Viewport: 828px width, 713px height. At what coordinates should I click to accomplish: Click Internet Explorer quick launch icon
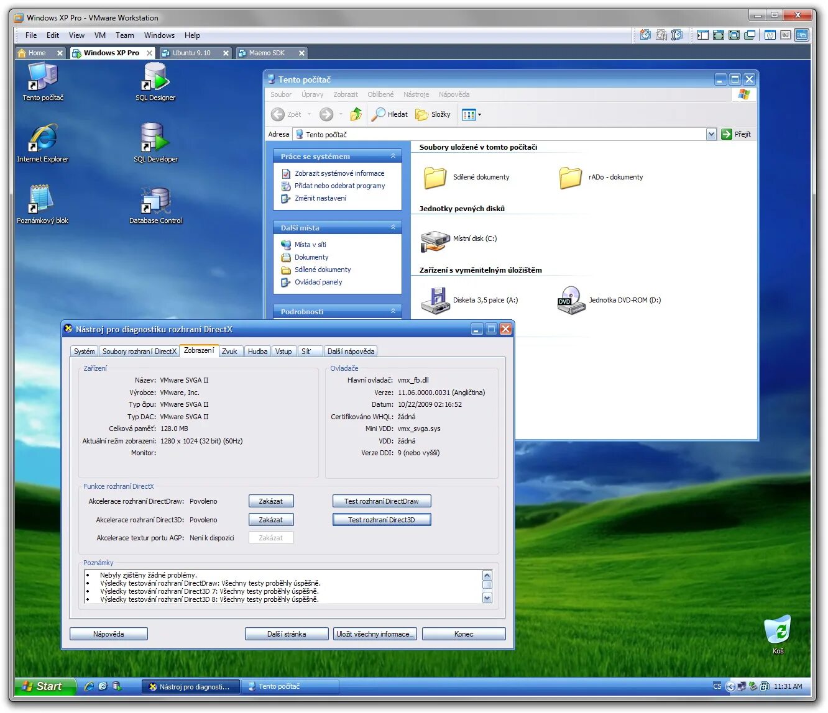point(90,686)
